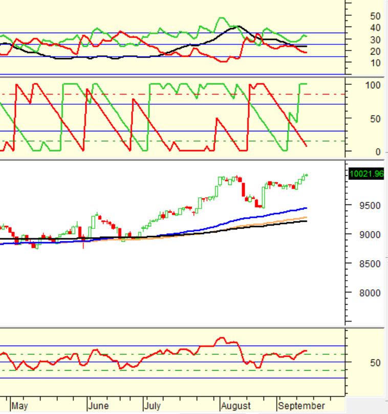Click the July label on time axis
Viewport: 388px width, 414px height.
(153, 406)
